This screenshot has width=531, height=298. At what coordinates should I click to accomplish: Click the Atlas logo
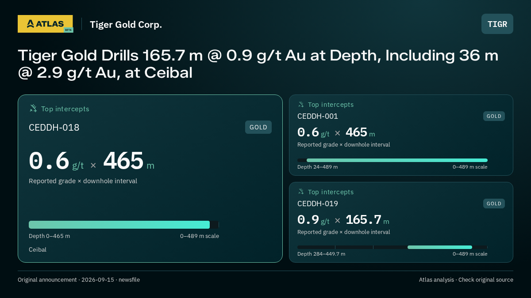point(45,24)
